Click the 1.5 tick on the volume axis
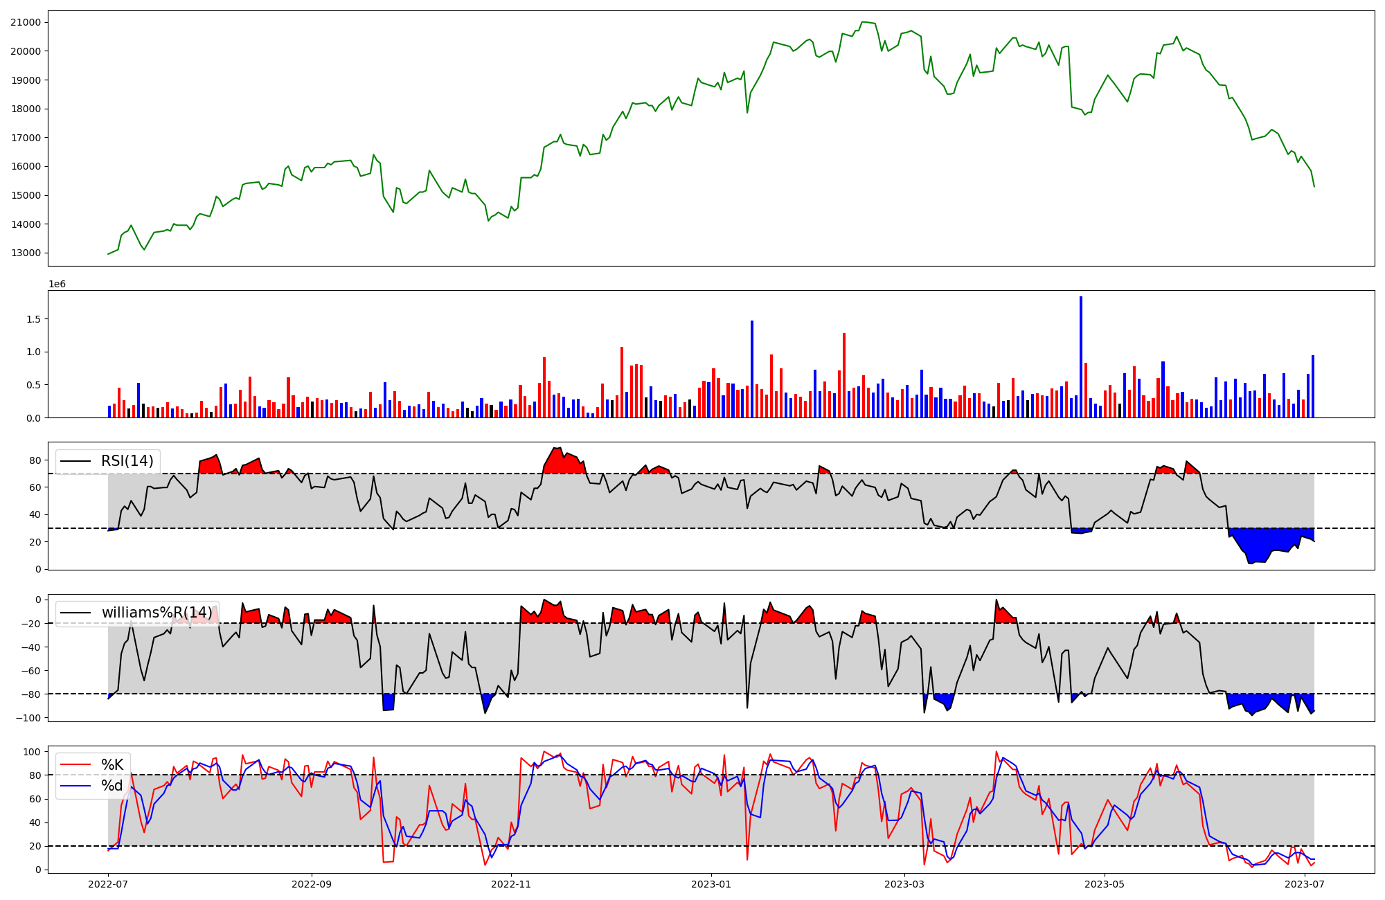 coord(35,319)
